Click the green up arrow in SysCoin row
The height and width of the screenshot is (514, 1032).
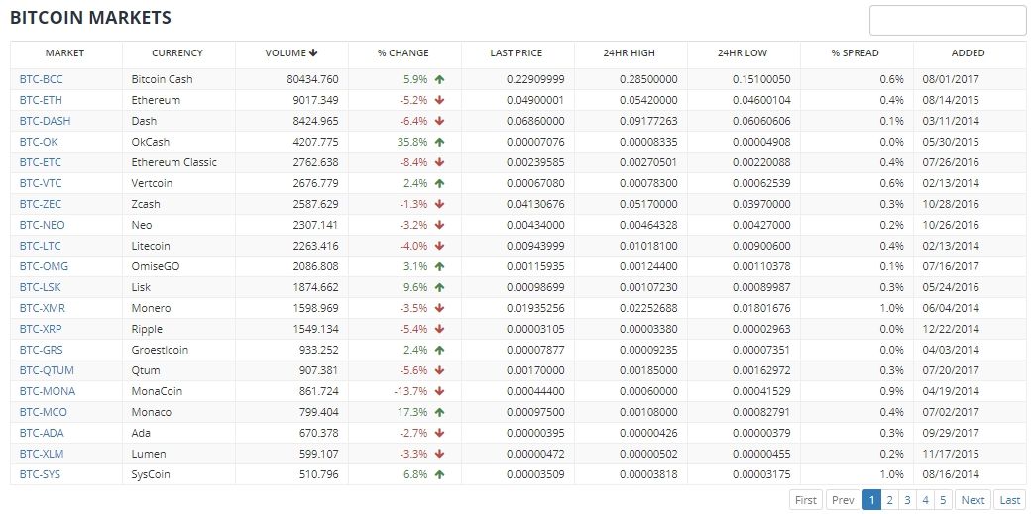pos(439,475)
